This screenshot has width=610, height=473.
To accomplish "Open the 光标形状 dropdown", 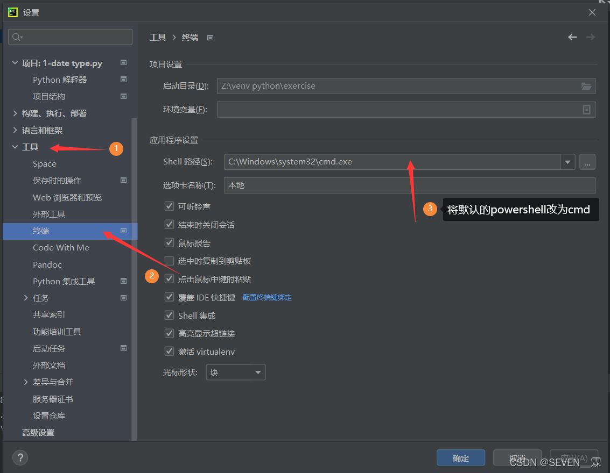I will pyautogui.click(x=236, y=372).
